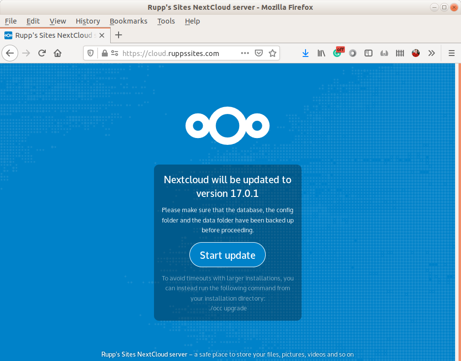Image resolution: width=461 pixels, height=361 pixels.
Task: Open the Library bookmarks and history
Action: point(321,53)
